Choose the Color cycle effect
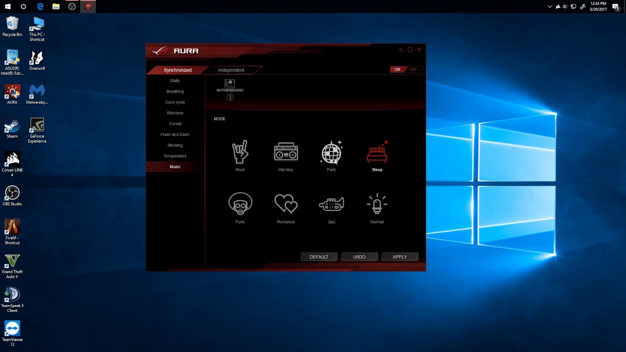The width and height of the screenshot is (626, 352). [175, 102]
